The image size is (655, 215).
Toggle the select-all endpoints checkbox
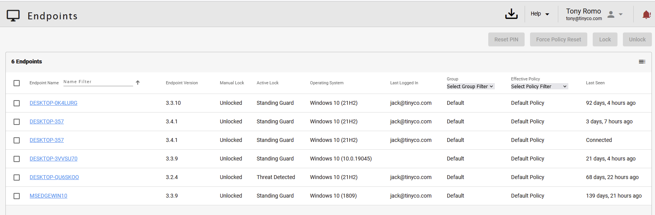click(x=17, y=83)
